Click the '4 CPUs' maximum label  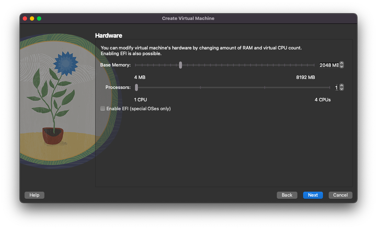[x=323, y=100]
